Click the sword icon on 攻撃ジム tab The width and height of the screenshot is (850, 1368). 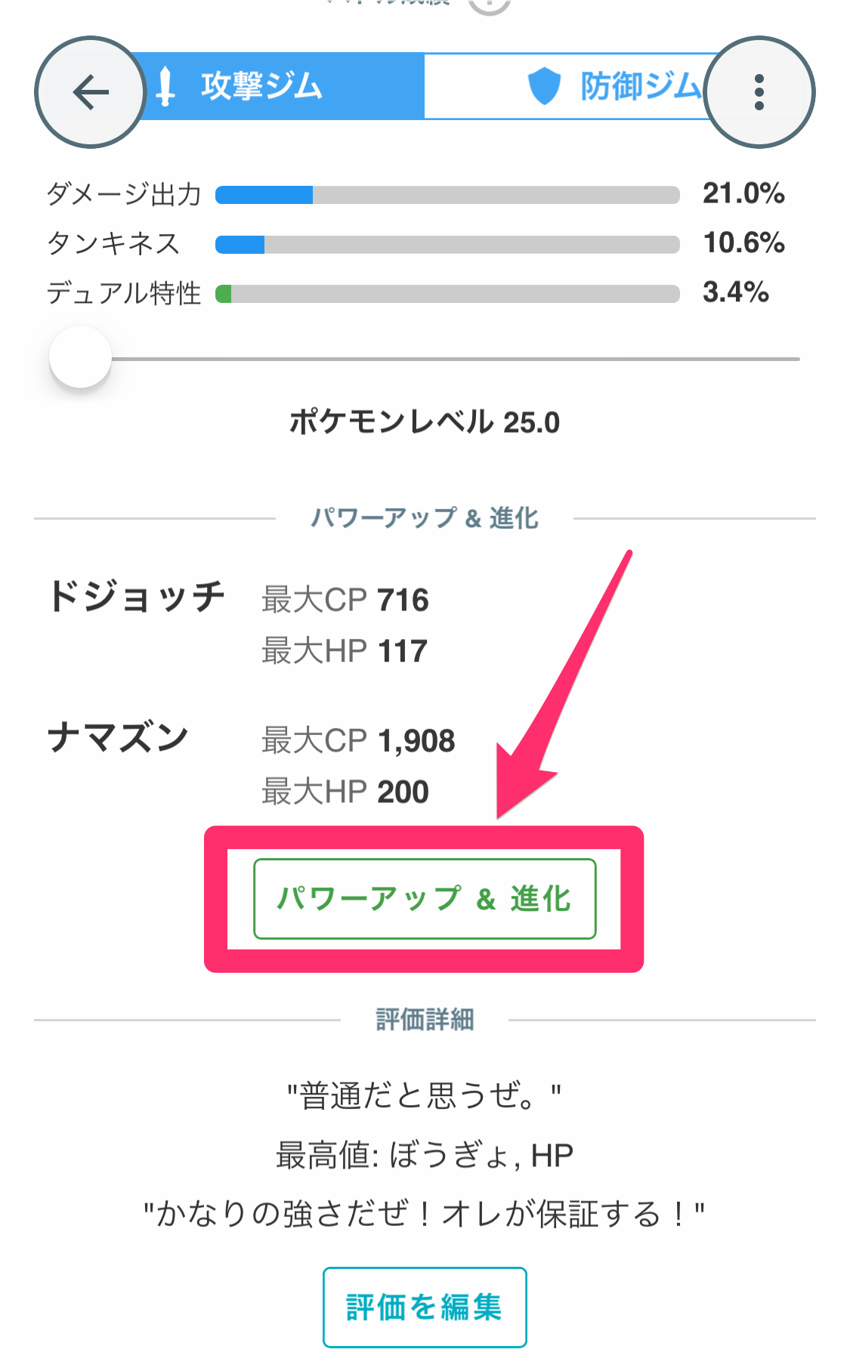coord(166,87)
